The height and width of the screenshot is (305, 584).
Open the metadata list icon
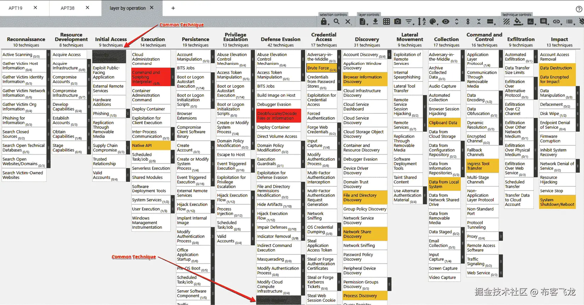point(569,22)
